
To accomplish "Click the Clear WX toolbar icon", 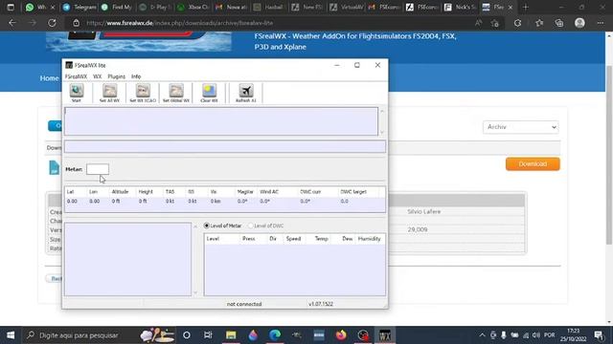I will [209, 93].
